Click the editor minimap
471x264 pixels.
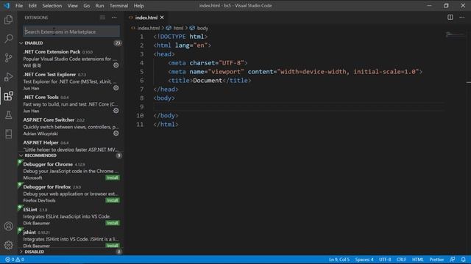tap(456, 34)
